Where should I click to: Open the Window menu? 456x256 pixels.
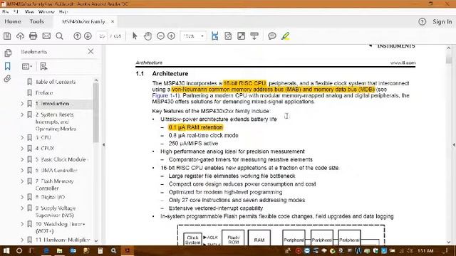[46, 12]
